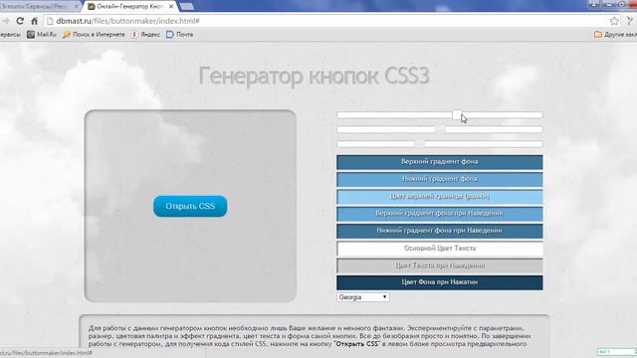
Task: Click the forward navigation arrow
Action: 5,21
